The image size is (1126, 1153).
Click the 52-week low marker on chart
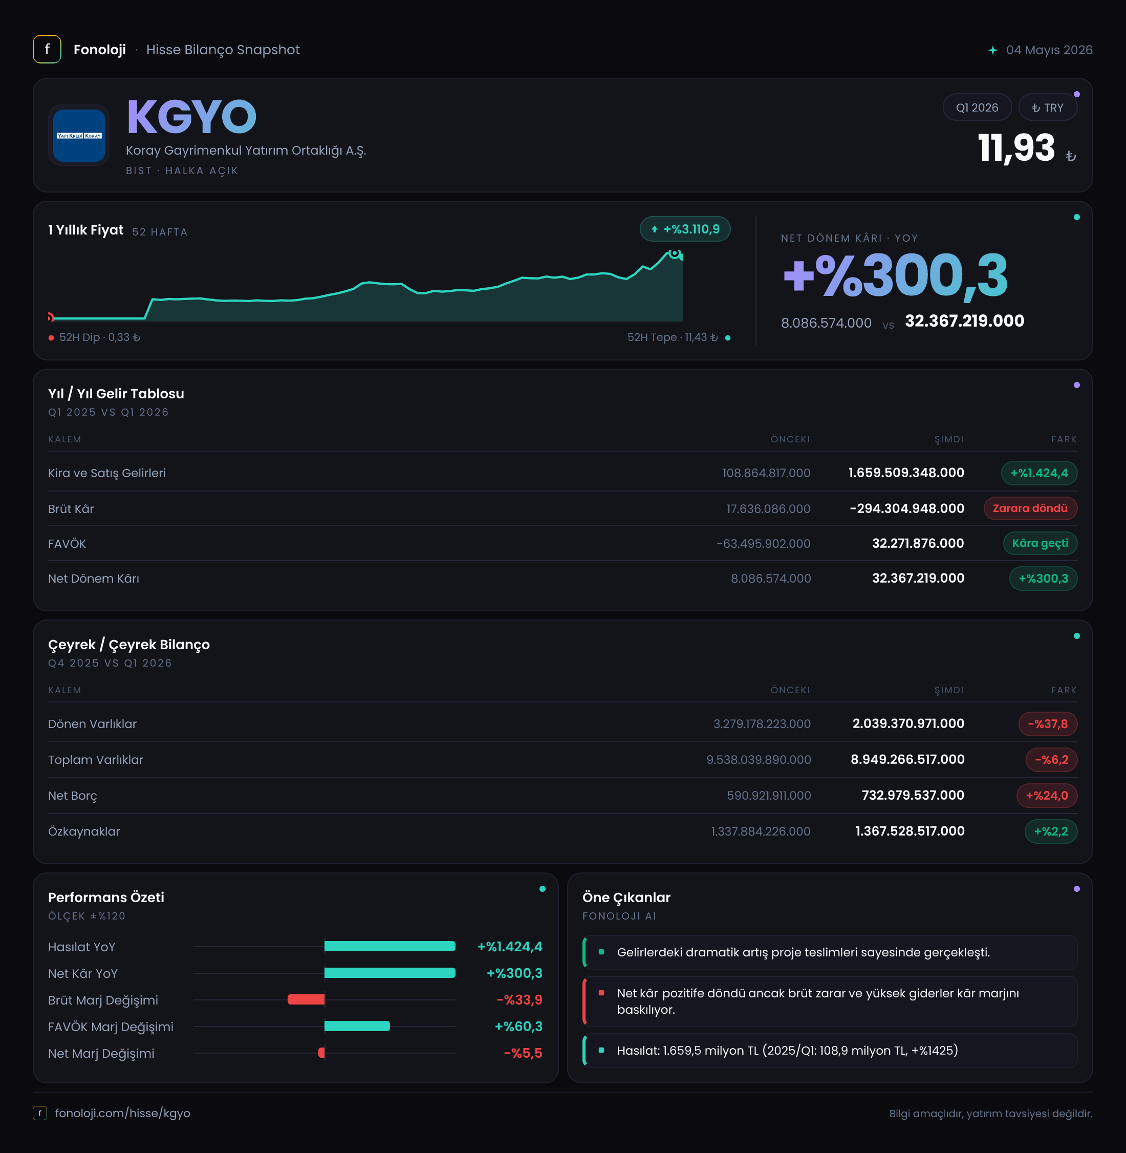50,317
